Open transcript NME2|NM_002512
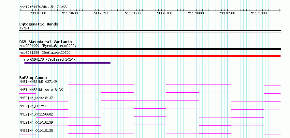Viewport: 290px width, 138px height. 33,106
